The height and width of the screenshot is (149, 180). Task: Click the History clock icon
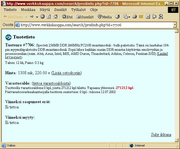click(x=117, y=17)
